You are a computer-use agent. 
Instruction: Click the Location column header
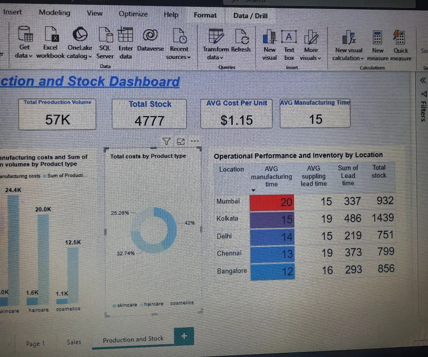(231, 169)
